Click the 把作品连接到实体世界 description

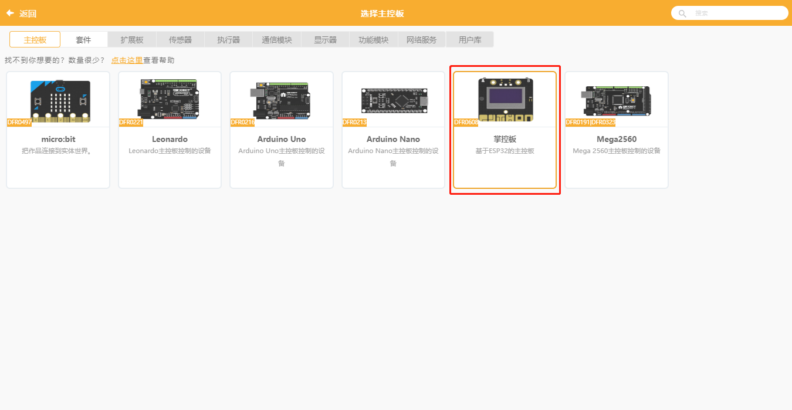tap(57, 151)
